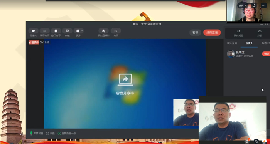Open settings (设置) gear icon

[47, 133]
